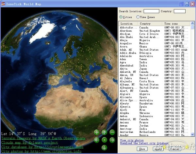Image resolution: width=196 pixels, height=154 pixels.
Task: Select Amherst, NS row
Action: click(x=155, y=119)
